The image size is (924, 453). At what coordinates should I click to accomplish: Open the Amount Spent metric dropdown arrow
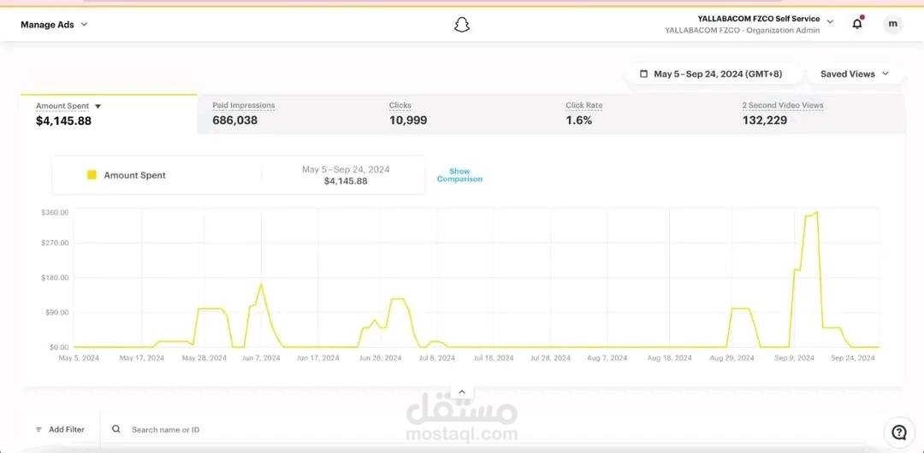point(98,107)
